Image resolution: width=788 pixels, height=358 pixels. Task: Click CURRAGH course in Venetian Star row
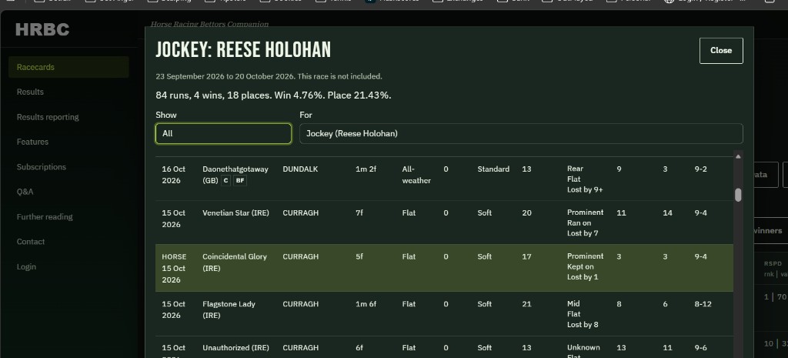point(301,212)
